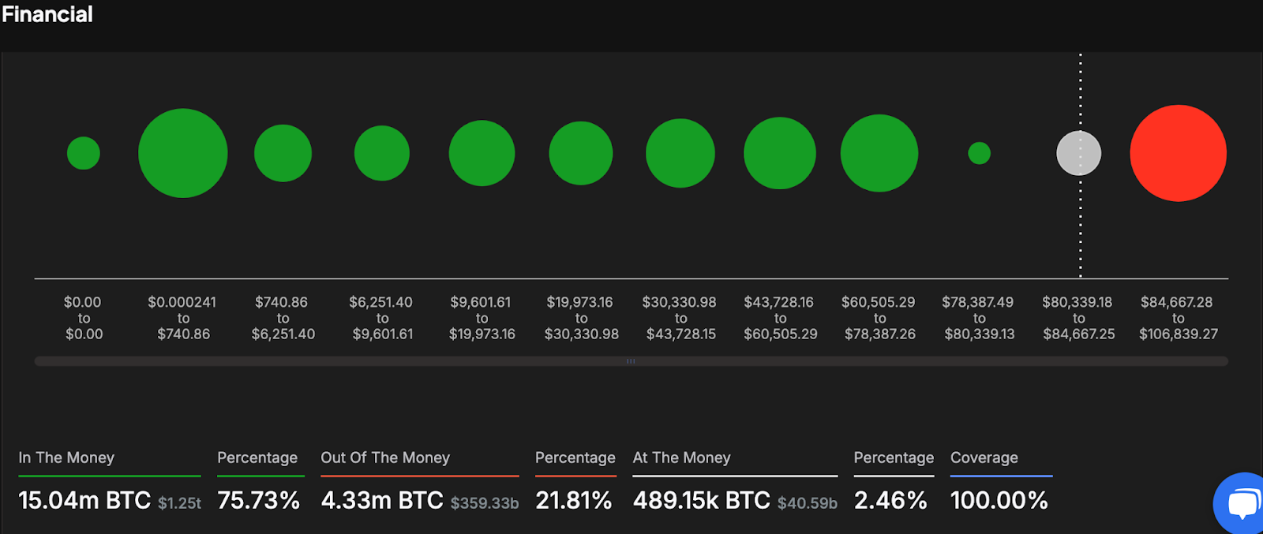Click the $359.33b out-of-the-money dollar amount
Image resolution: width=1263 pixels, height=534 pixels.
pos(485,503)
